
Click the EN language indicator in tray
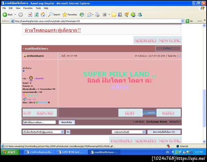click(x=167, y=152)
